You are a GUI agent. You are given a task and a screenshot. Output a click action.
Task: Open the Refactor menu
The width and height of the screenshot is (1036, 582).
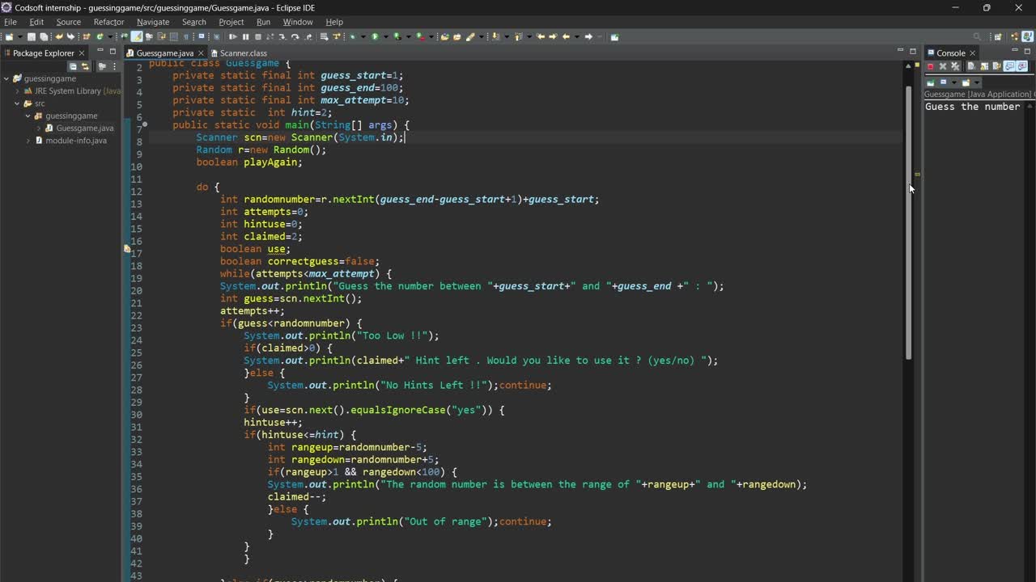coord(108,22)
